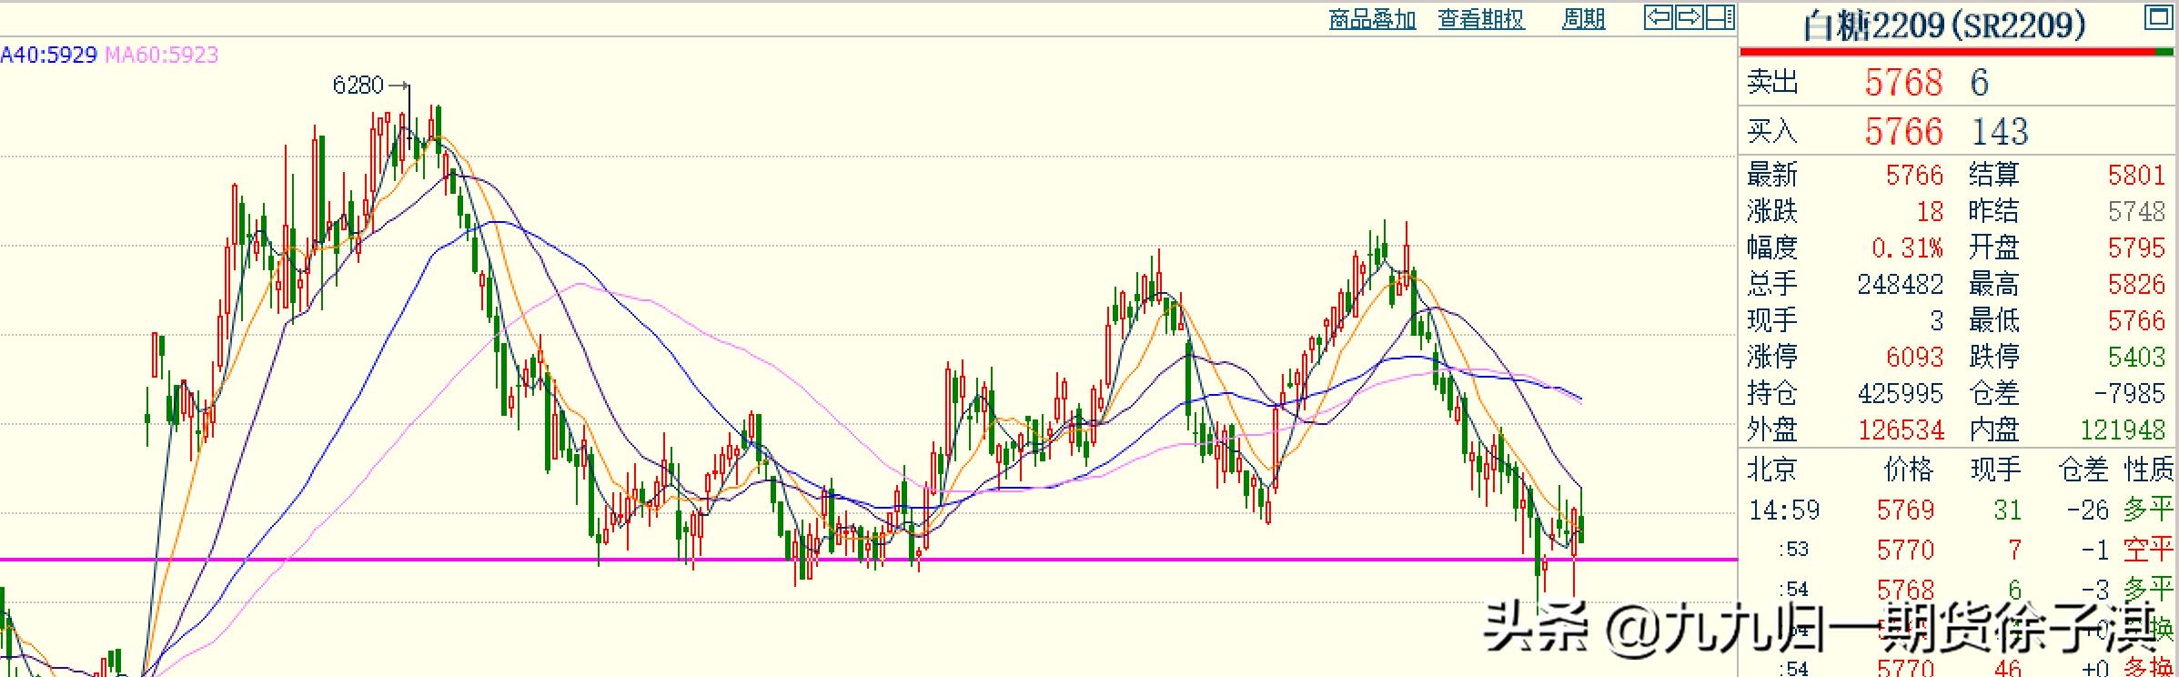The height and width of the screenshot is (677, 2179).
Task: Click the 内盘 value 121948
Action: 2122,429
